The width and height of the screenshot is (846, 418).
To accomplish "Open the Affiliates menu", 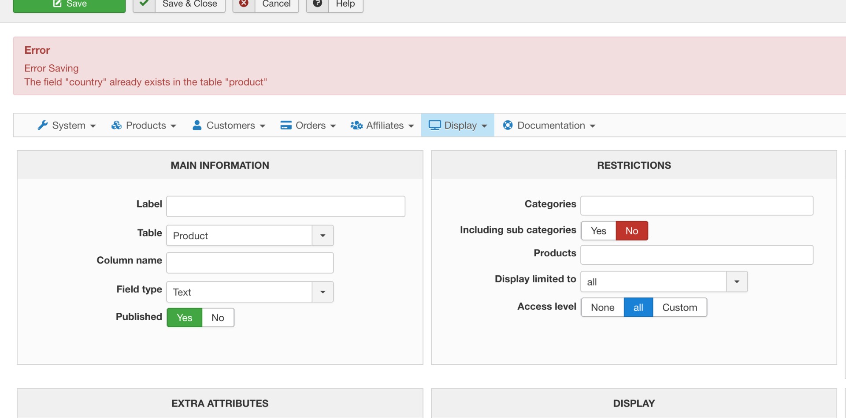I will click(382, 125).
